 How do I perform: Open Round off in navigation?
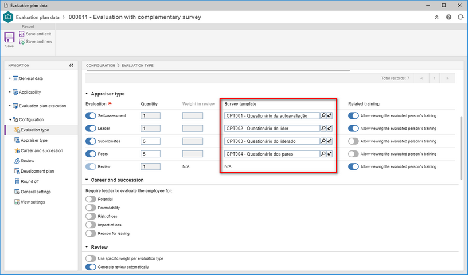click(x=26, y=181)
